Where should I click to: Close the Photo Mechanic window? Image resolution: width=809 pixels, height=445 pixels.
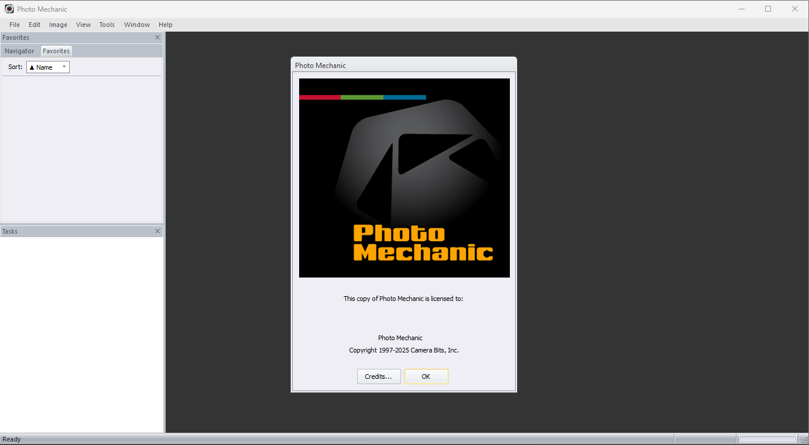795,9
